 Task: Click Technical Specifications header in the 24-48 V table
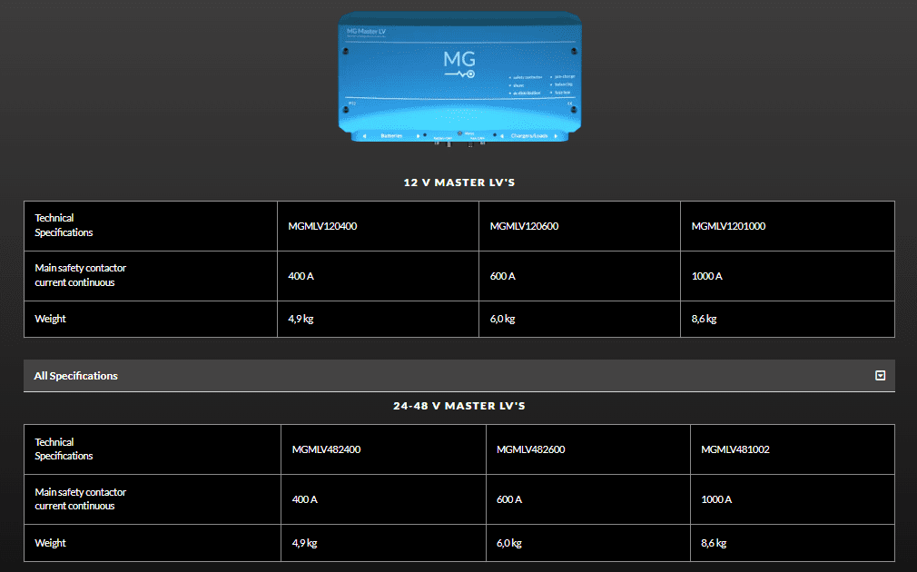(x=64, y=449)
